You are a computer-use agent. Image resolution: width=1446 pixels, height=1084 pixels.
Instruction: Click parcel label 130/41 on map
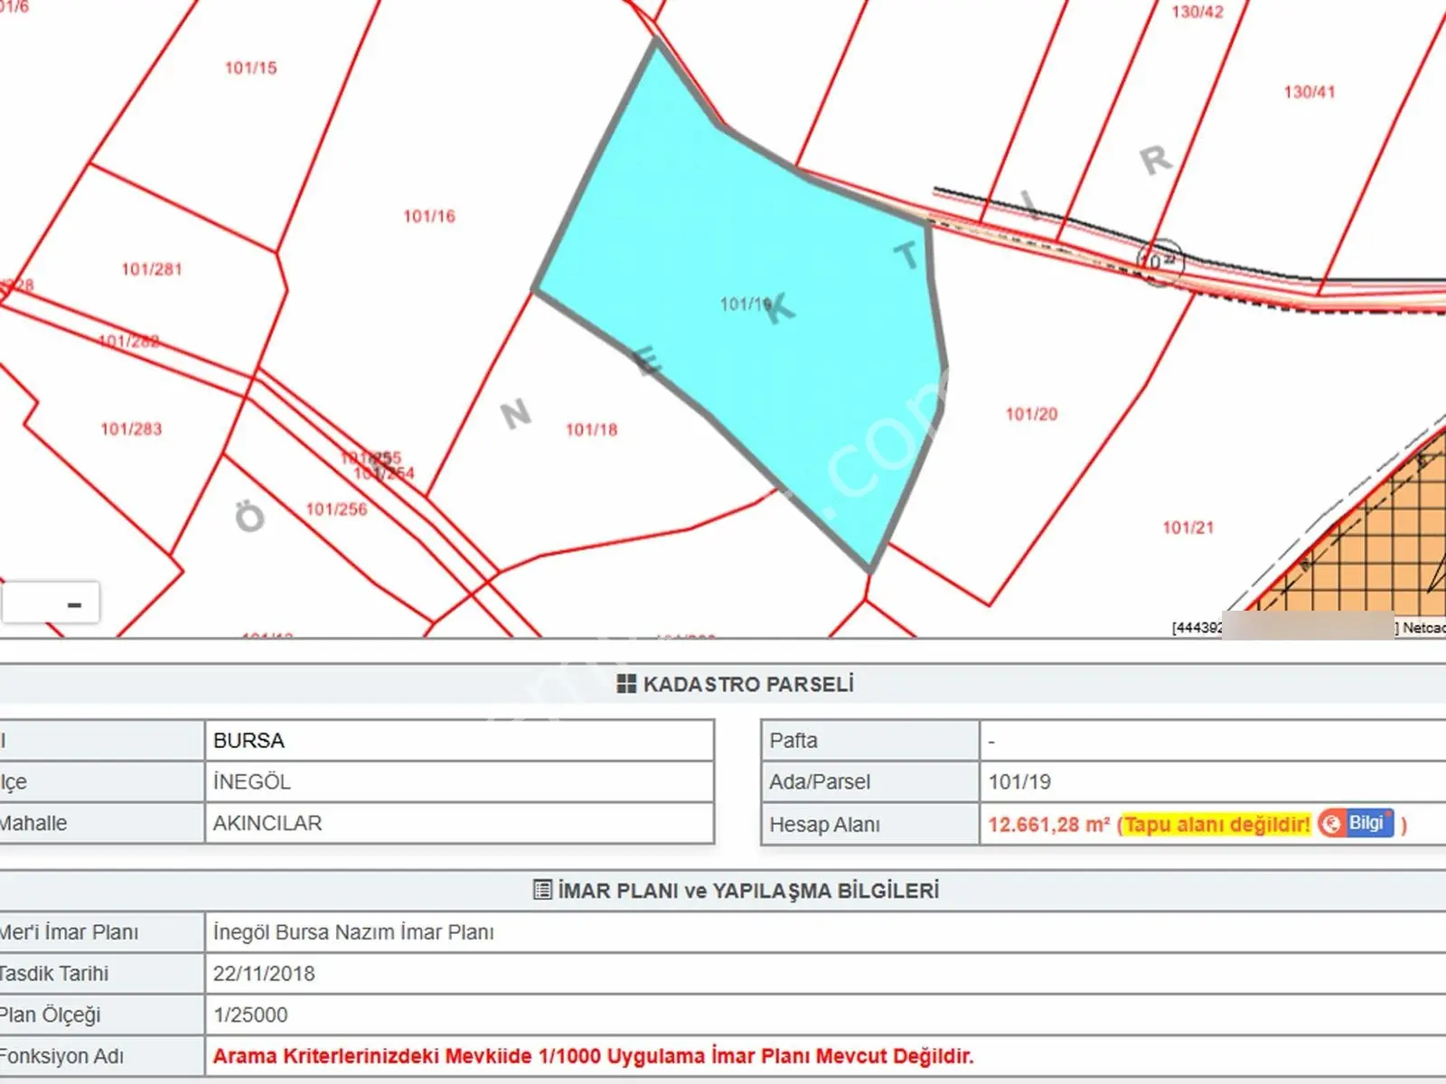1309,92
